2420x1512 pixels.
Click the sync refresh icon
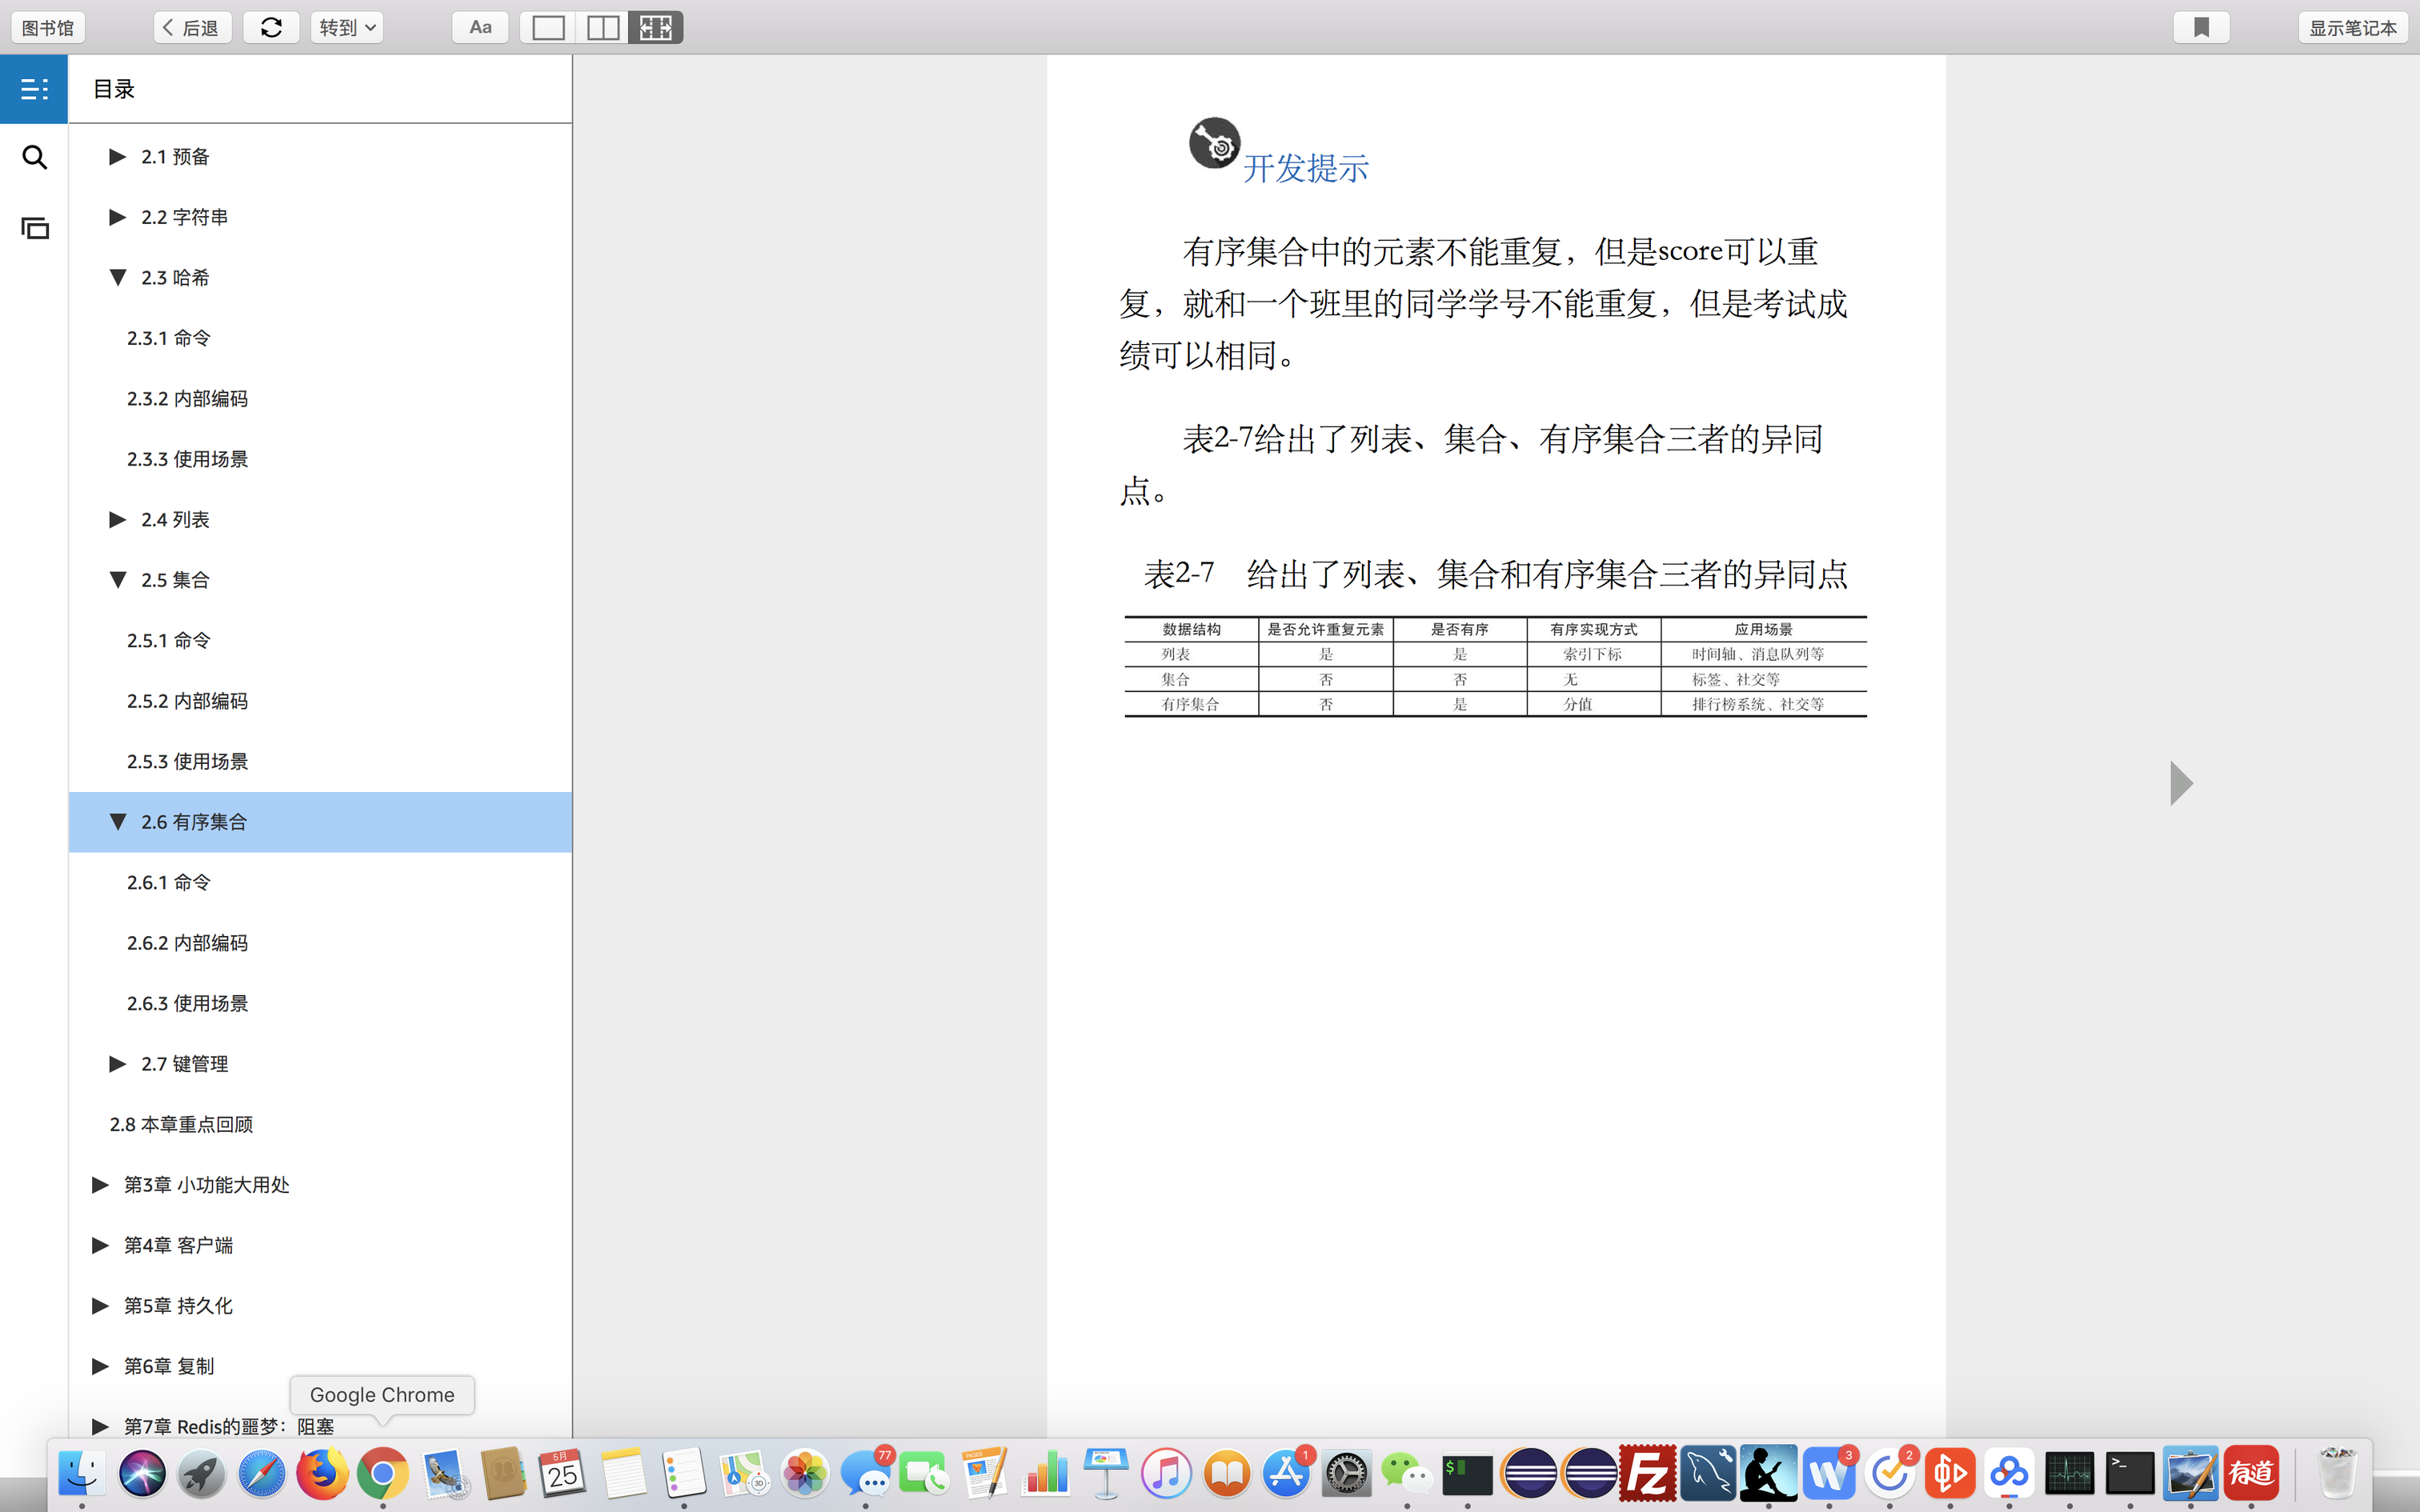[271, 27]
